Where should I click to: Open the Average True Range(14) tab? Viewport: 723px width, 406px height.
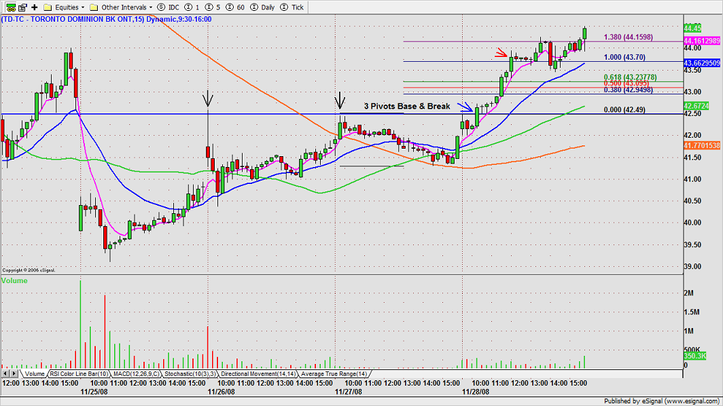(334, 373)
